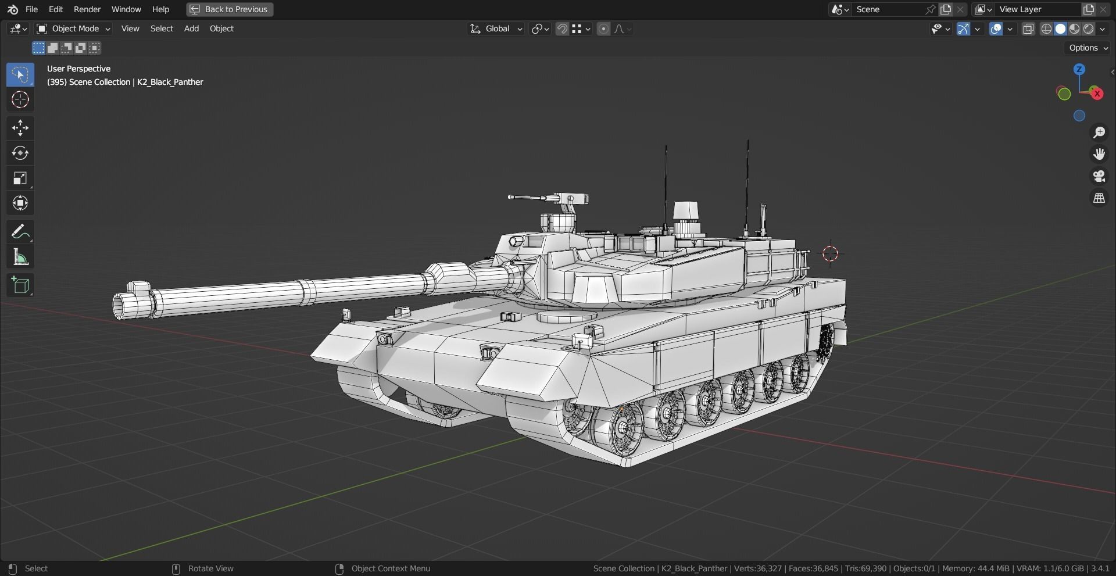Remove the current view layer
This screenshot has width=1116, height=576.
(x=1103, y=9)
